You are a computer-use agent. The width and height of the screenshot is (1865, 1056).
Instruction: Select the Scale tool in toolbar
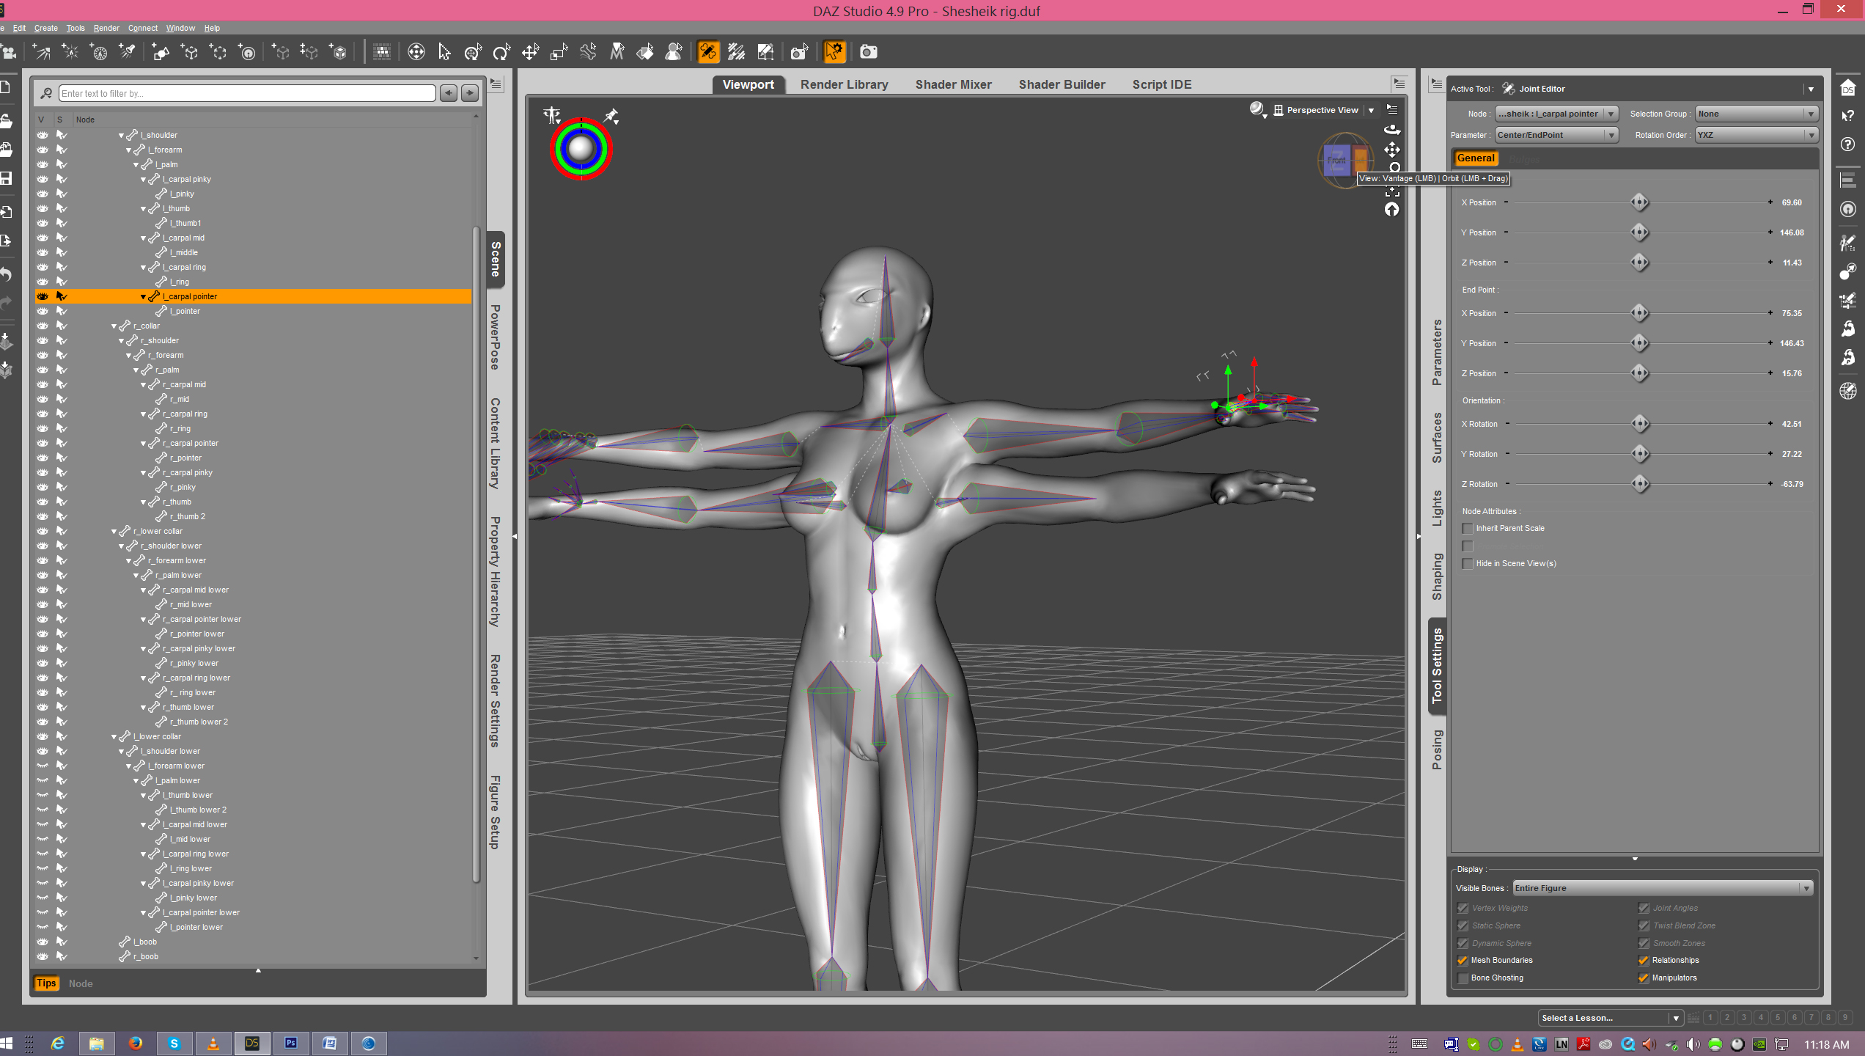pyautogui.click(x=559, y=52)
